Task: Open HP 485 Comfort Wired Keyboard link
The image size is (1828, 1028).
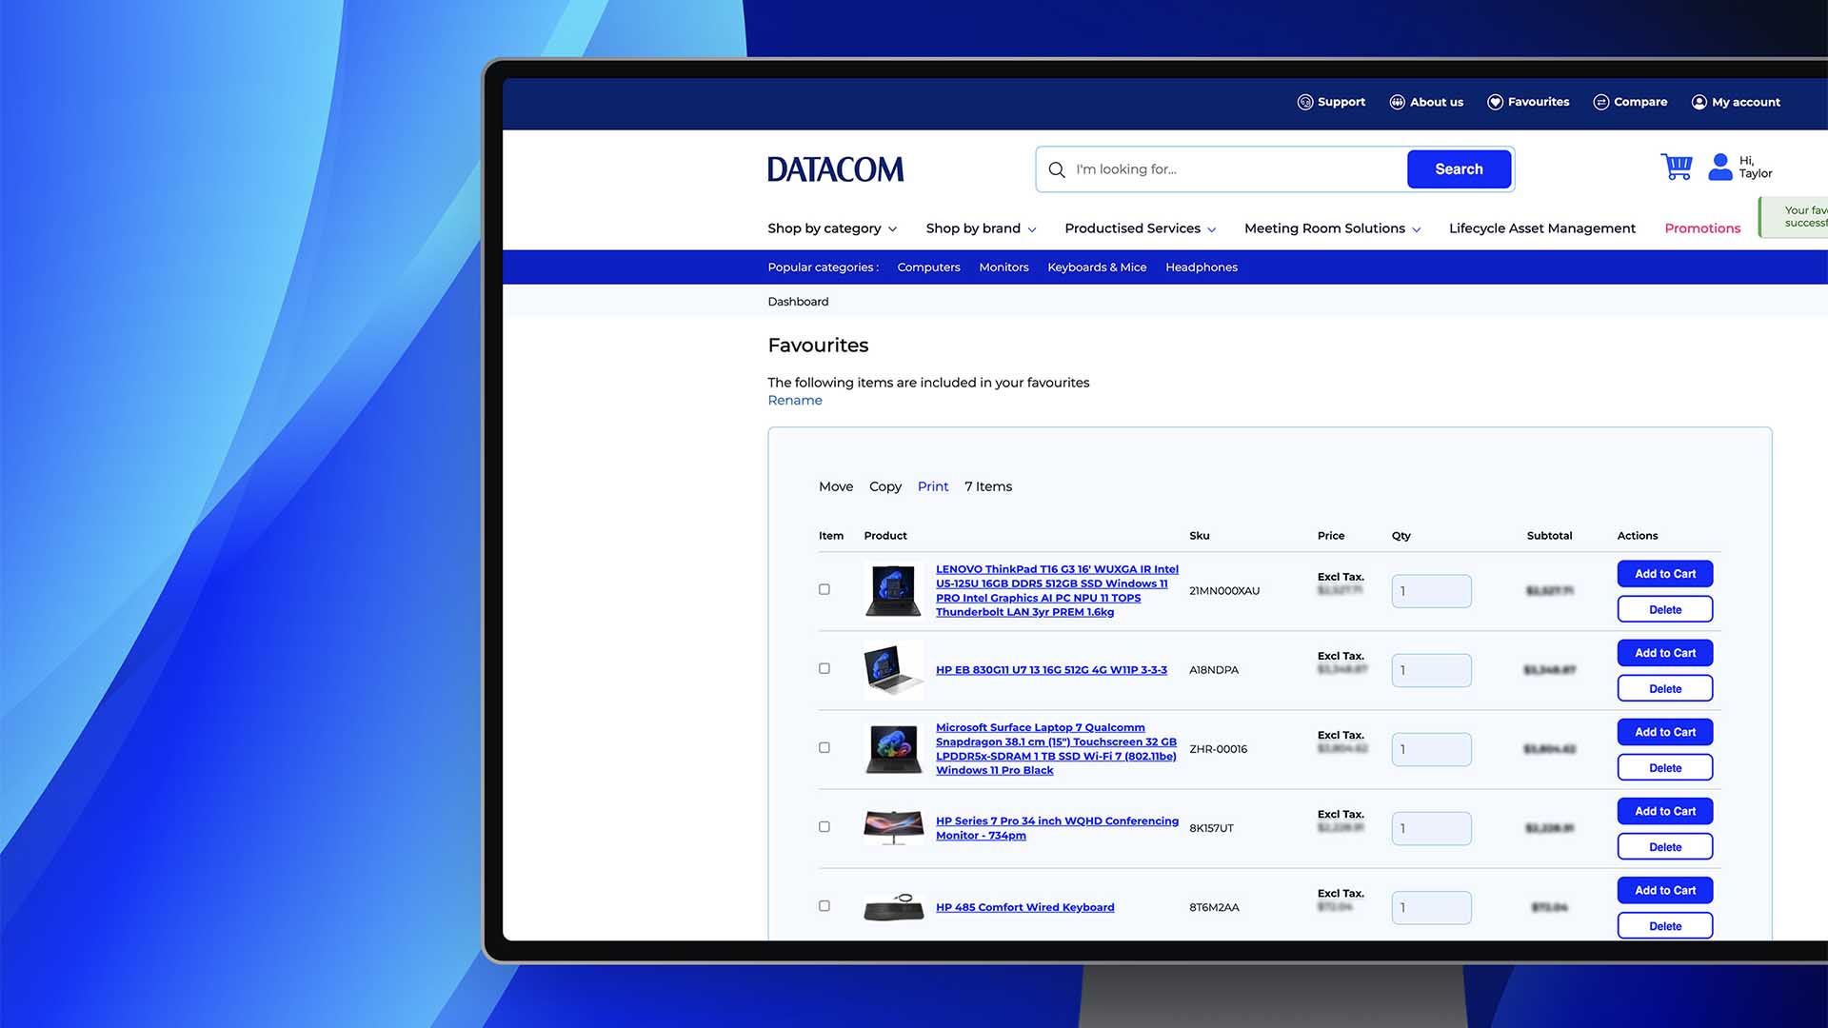Action: point(1024,907)
